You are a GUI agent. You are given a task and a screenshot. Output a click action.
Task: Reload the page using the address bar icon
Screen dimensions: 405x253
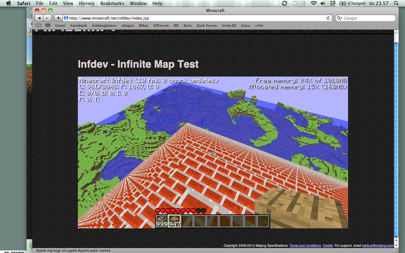(328, 18)
